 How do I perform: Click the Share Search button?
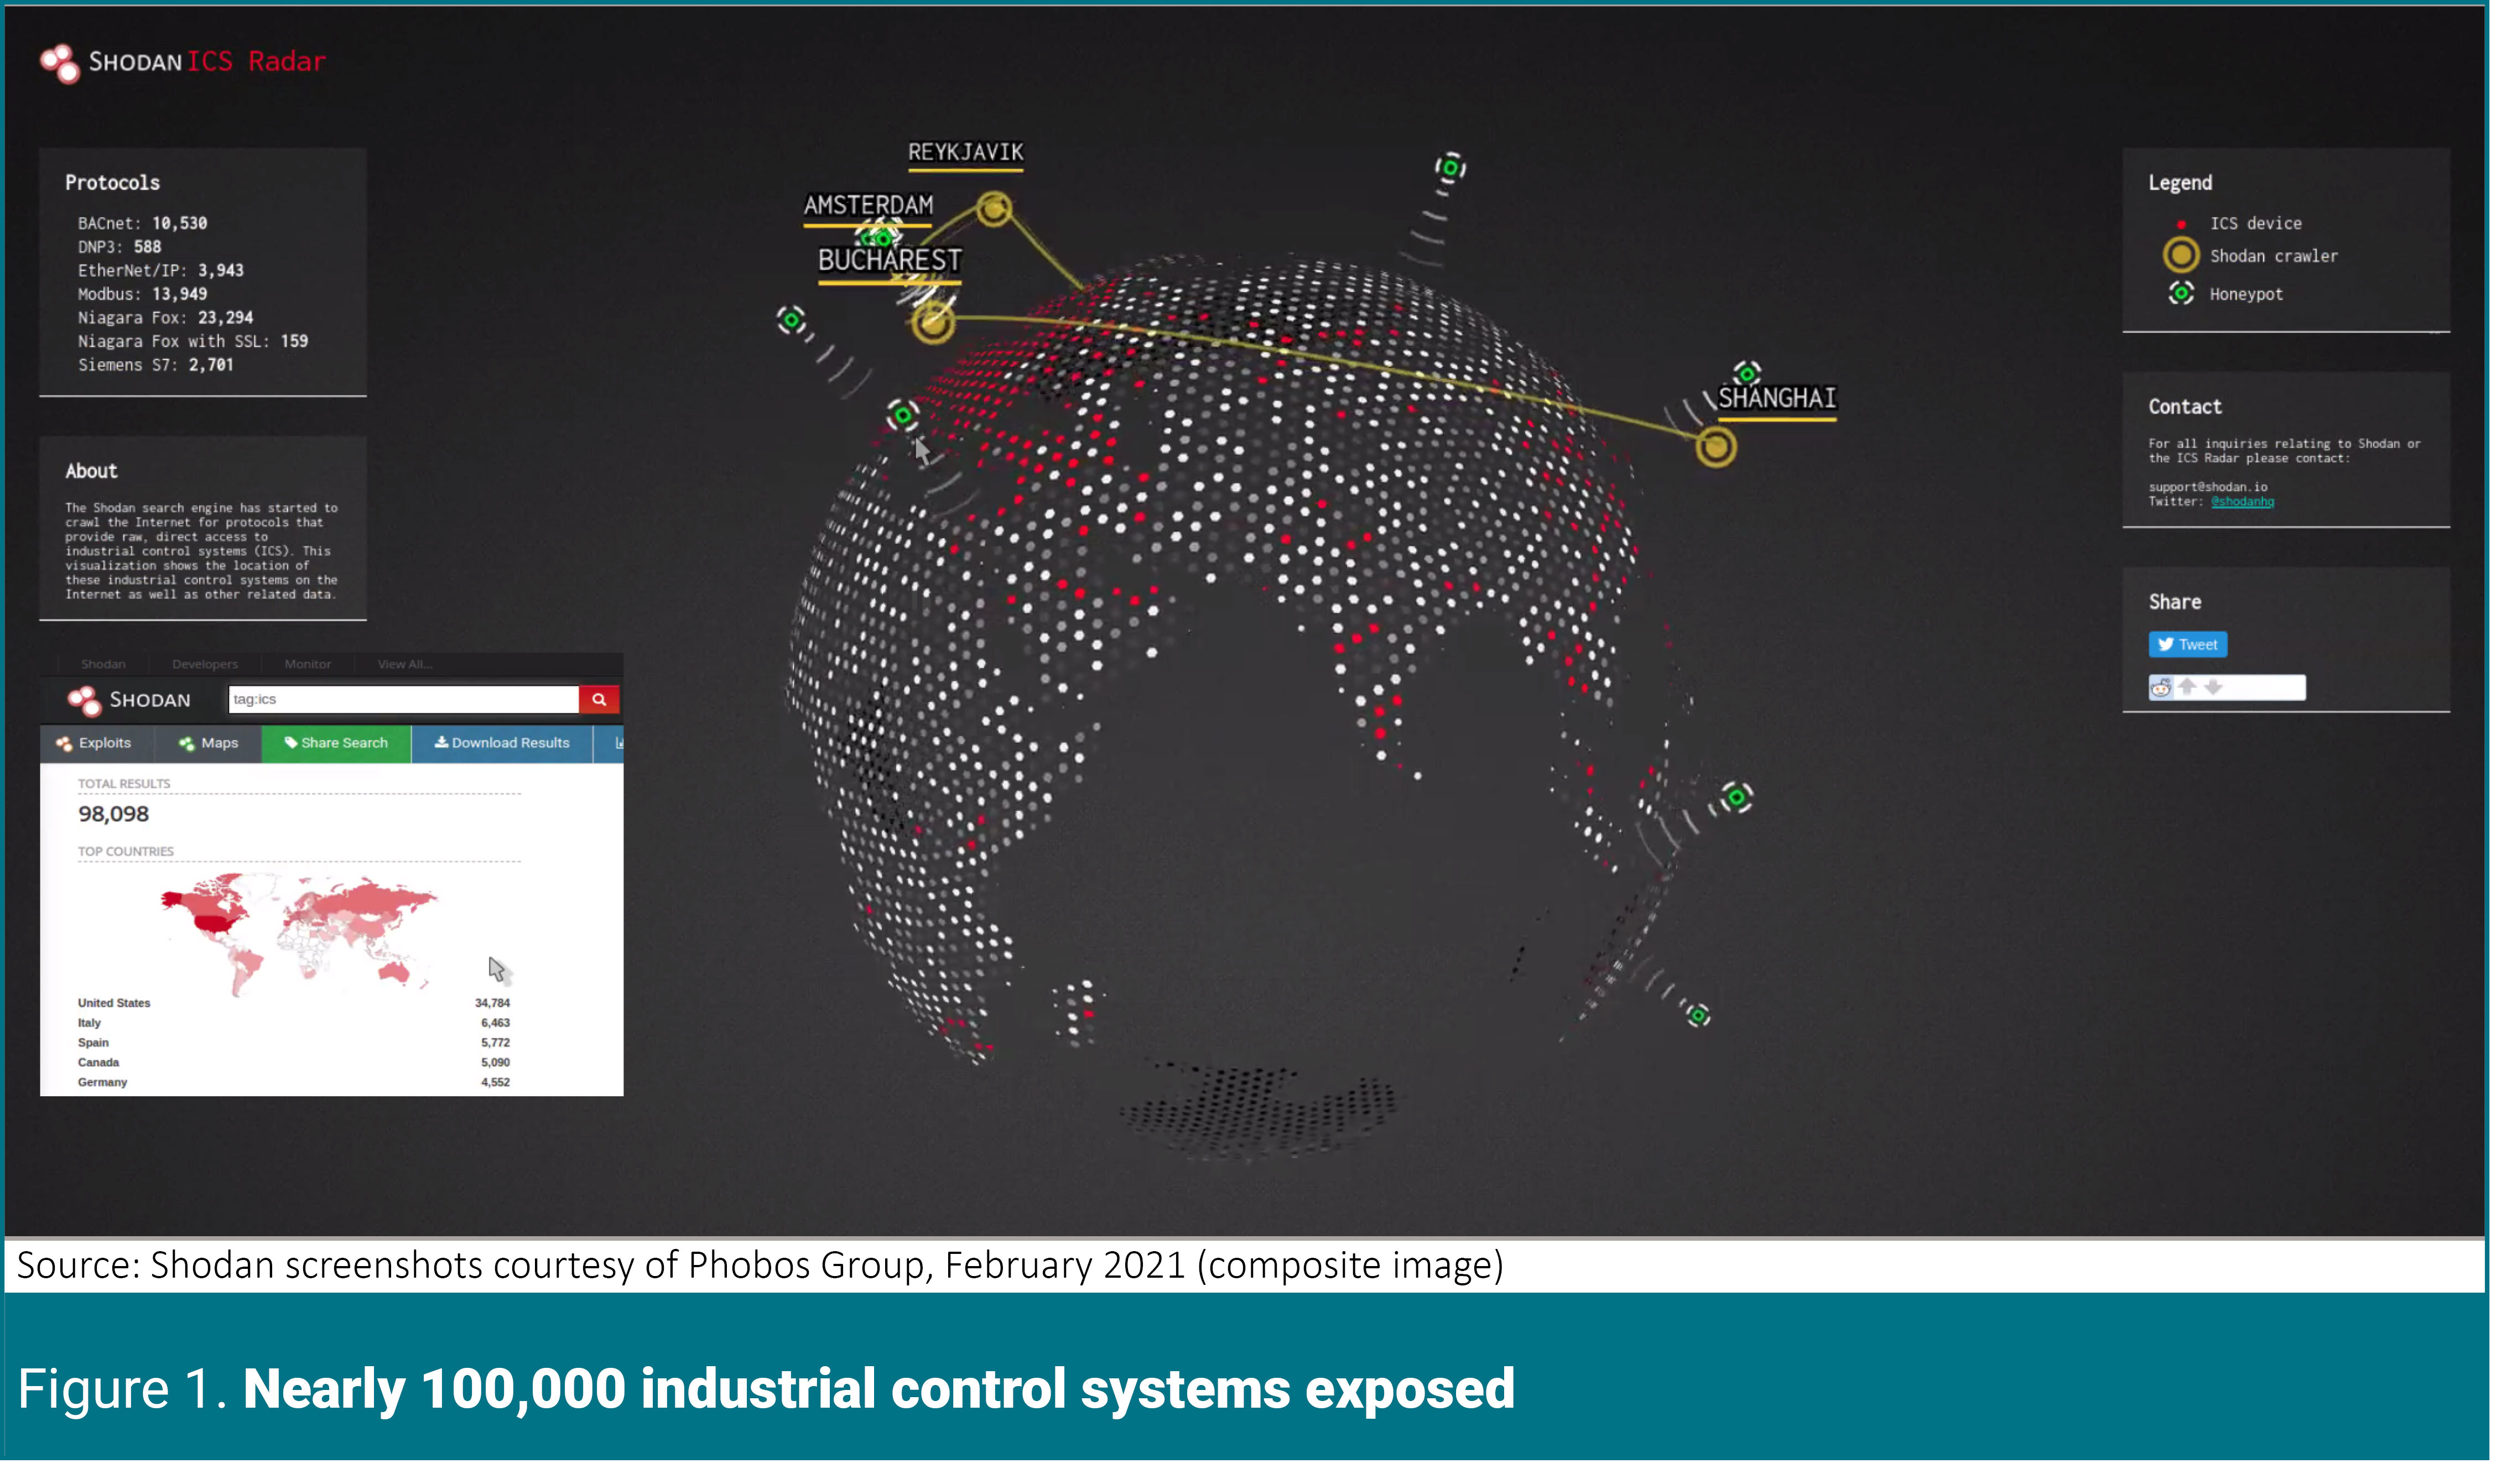click(336, 743)
